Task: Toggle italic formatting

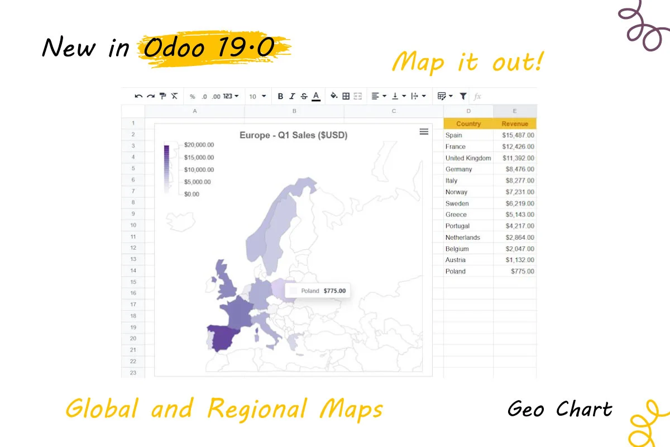Action: tap(292, 96)
